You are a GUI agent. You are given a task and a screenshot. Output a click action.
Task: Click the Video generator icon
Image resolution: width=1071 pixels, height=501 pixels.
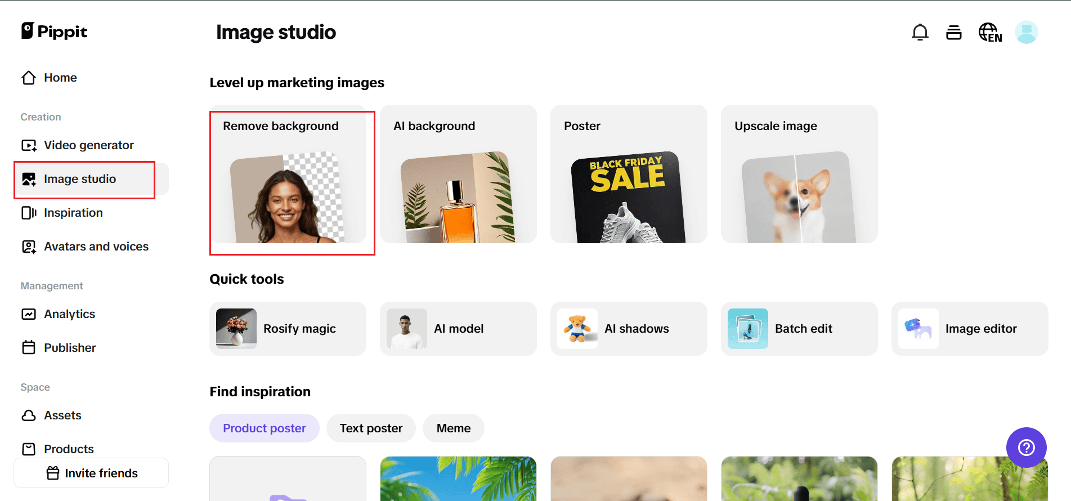(29, 145)
